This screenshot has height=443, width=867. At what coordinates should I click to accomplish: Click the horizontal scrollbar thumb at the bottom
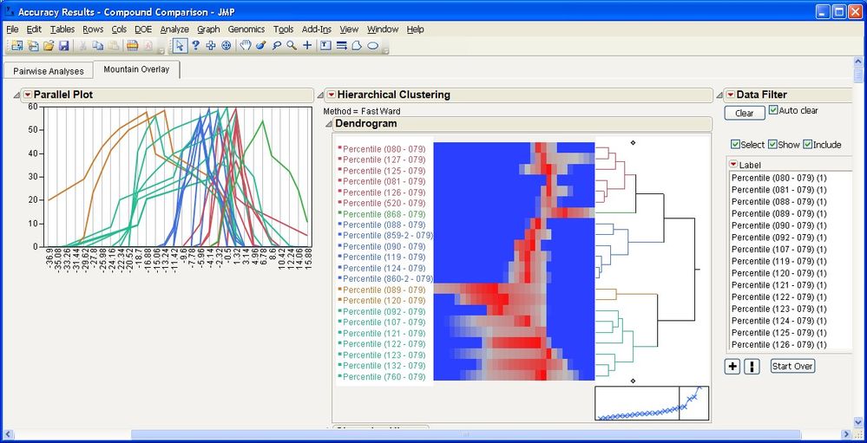coord(465,434)
